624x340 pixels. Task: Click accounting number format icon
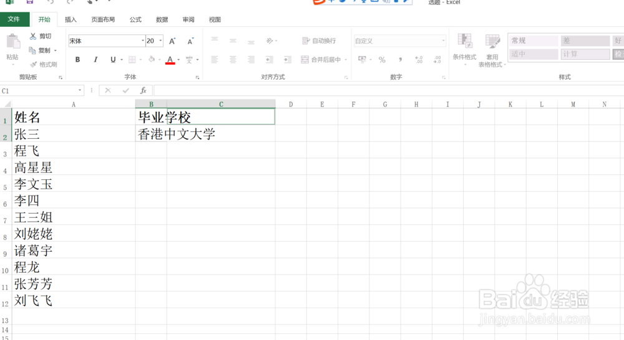tap(362, 60)
